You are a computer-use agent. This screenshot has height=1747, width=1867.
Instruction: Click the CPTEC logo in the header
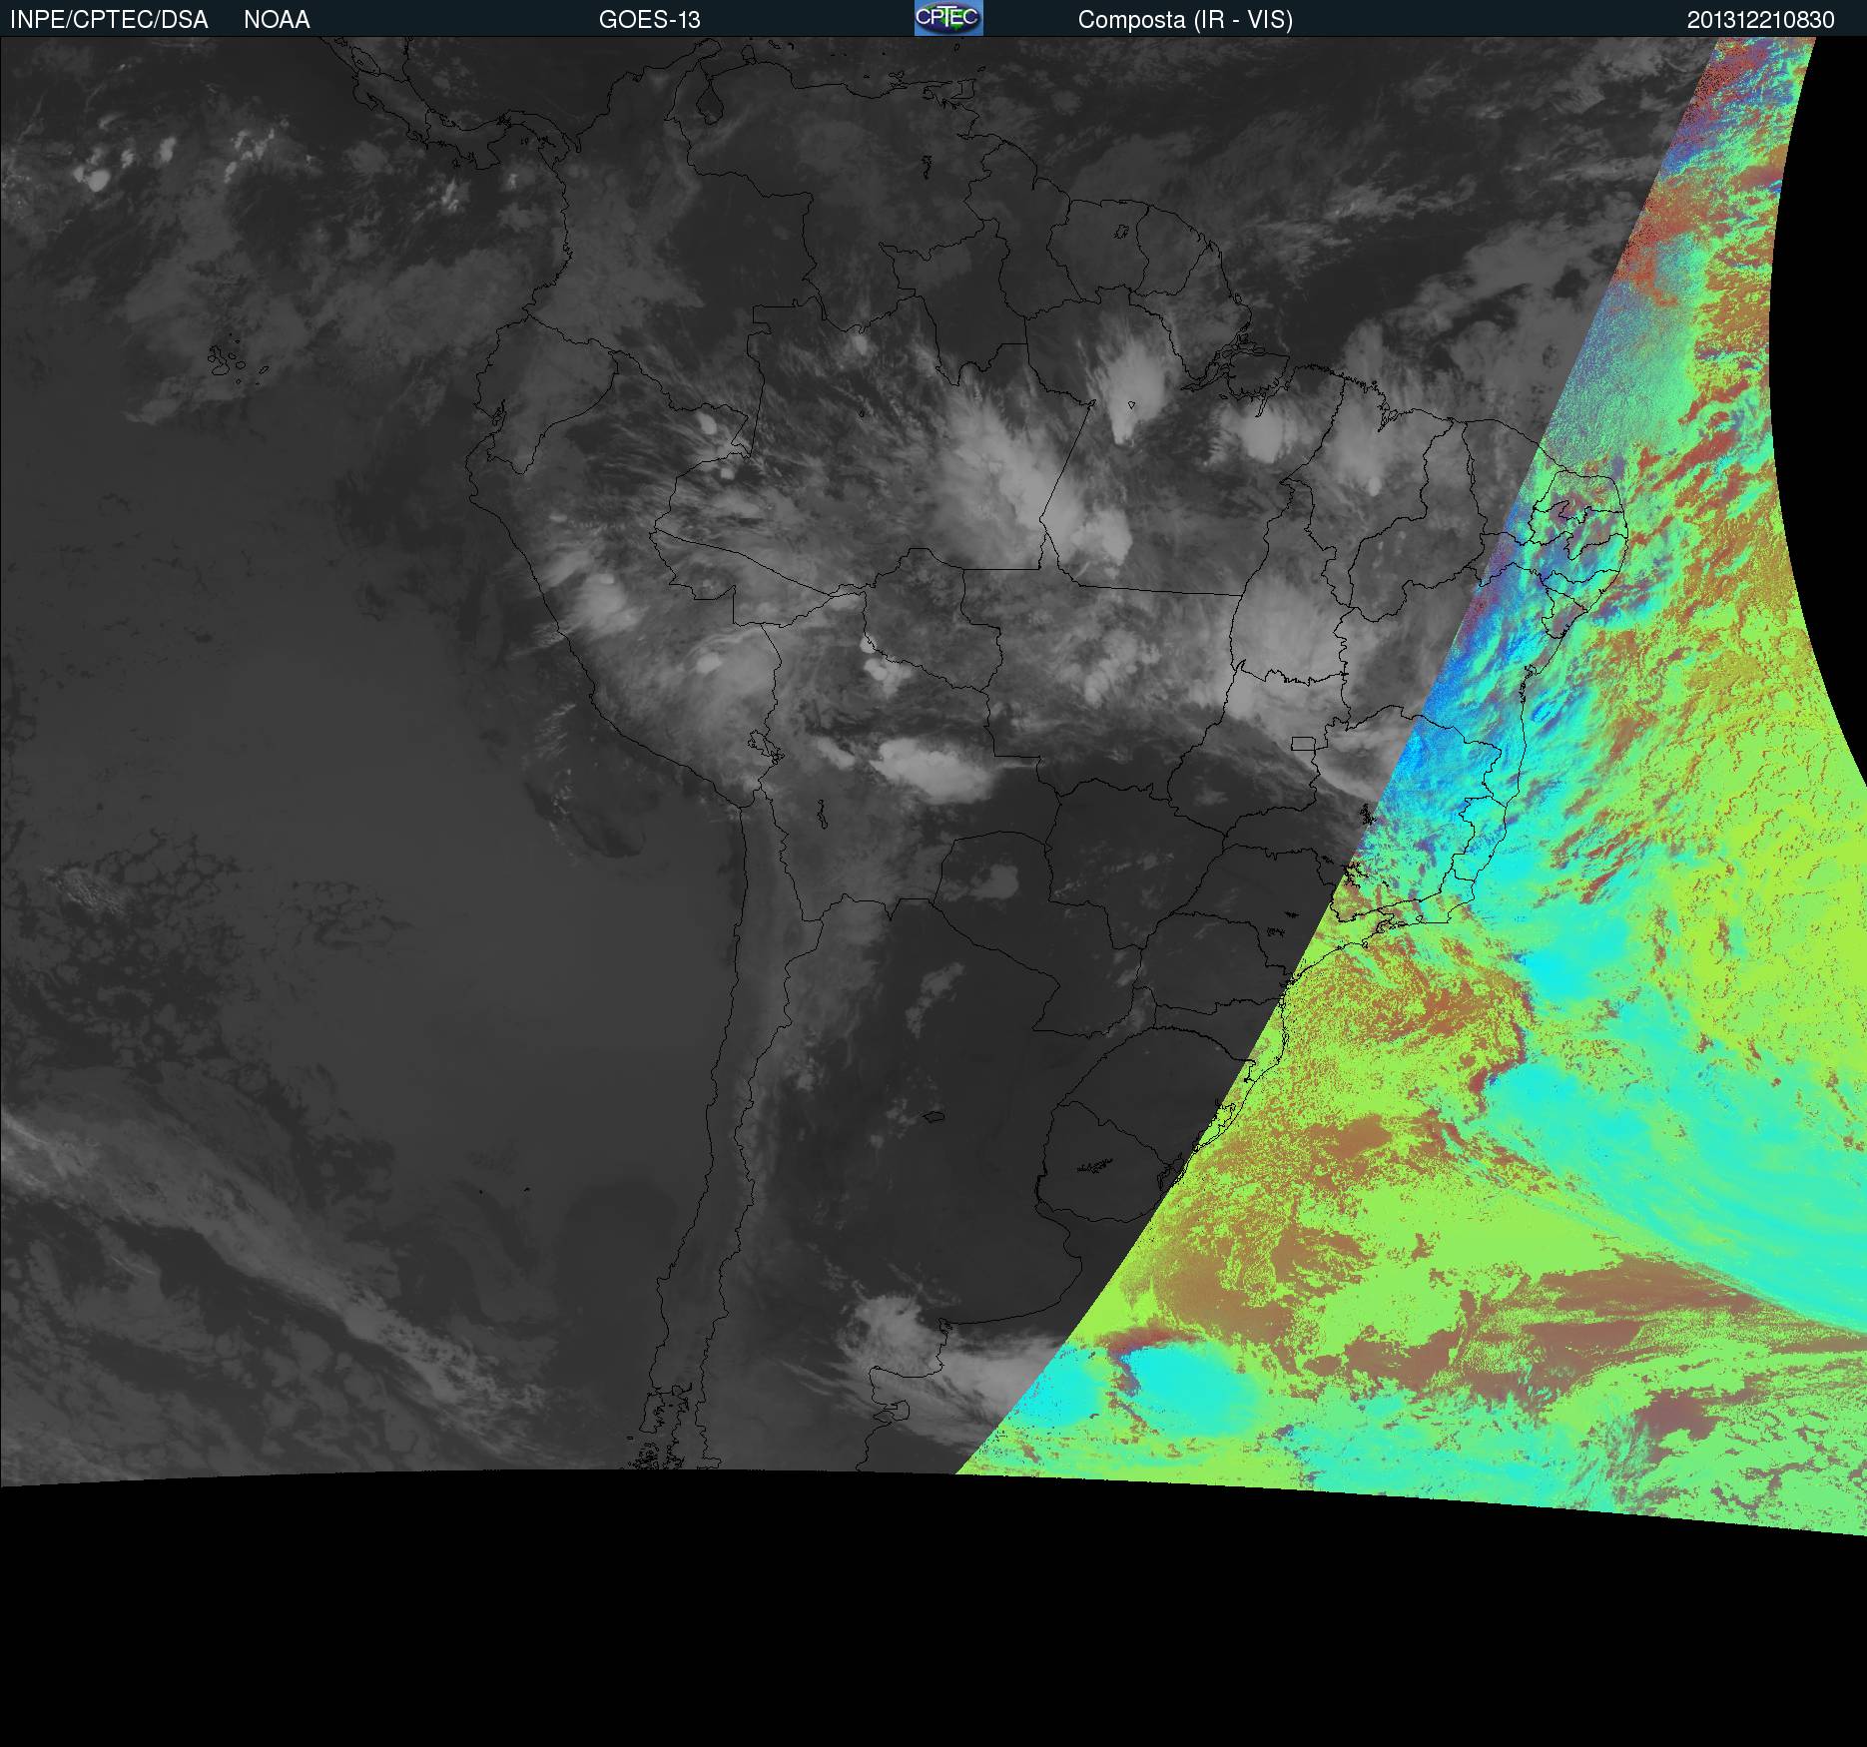(948, 18)
